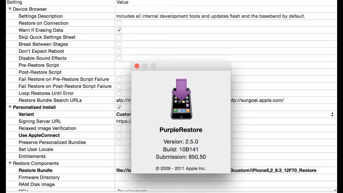Select the Firmware Directory row
Screen dimensions: 343x193
click(x=39, y=177)
